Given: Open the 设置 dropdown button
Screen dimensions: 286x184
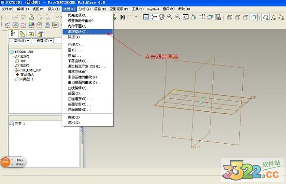Looking at the screenshot, I should point(43,41).
